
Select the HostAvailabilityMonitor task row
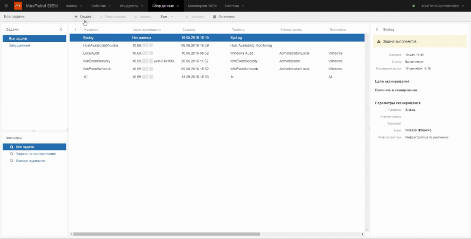pos(217,45)
